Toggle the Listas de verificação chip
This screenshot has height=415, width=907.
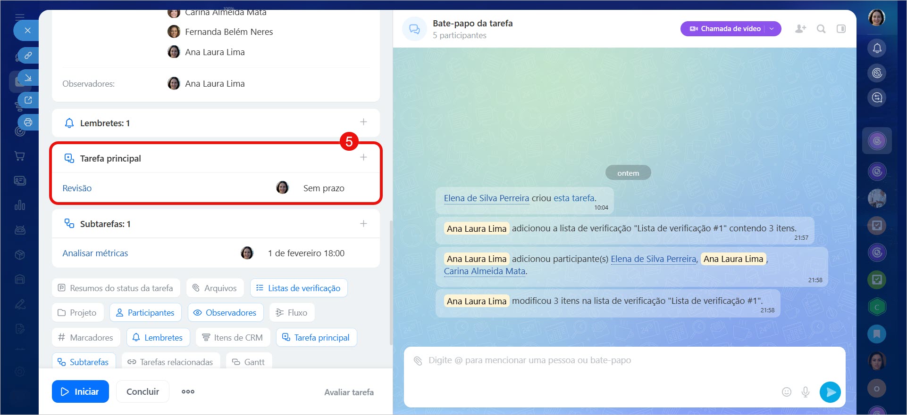pos(299,288)
